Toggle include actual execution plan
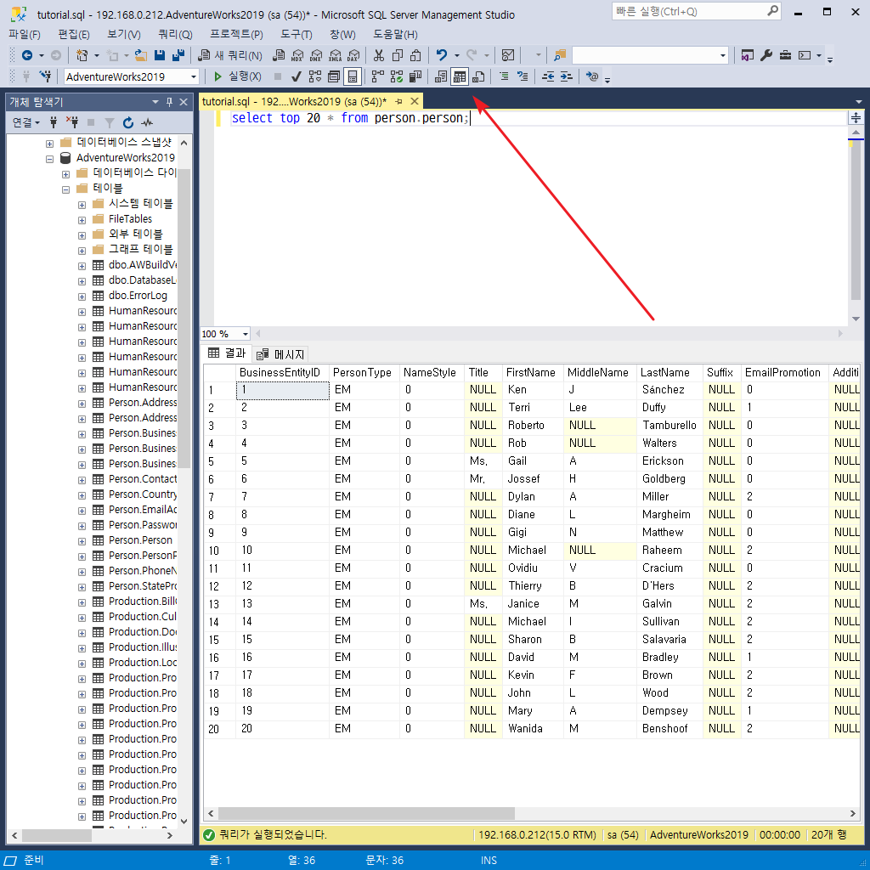 pyautogui.click(x=378, y=76)
